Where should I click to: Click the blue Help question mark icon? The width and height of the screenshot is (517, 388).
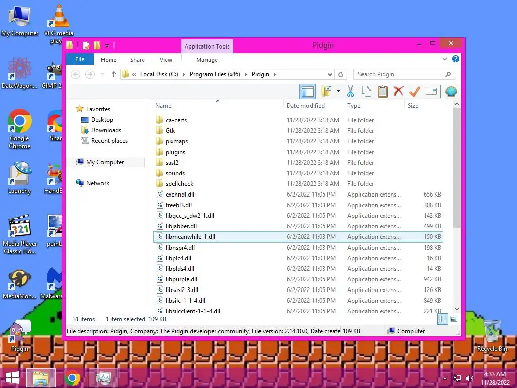coord(456,59)
